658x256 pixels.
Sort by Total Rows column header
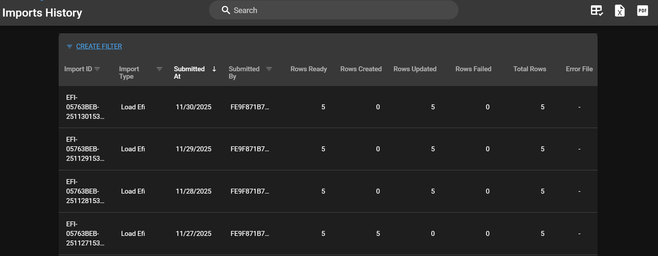point(529,69)
